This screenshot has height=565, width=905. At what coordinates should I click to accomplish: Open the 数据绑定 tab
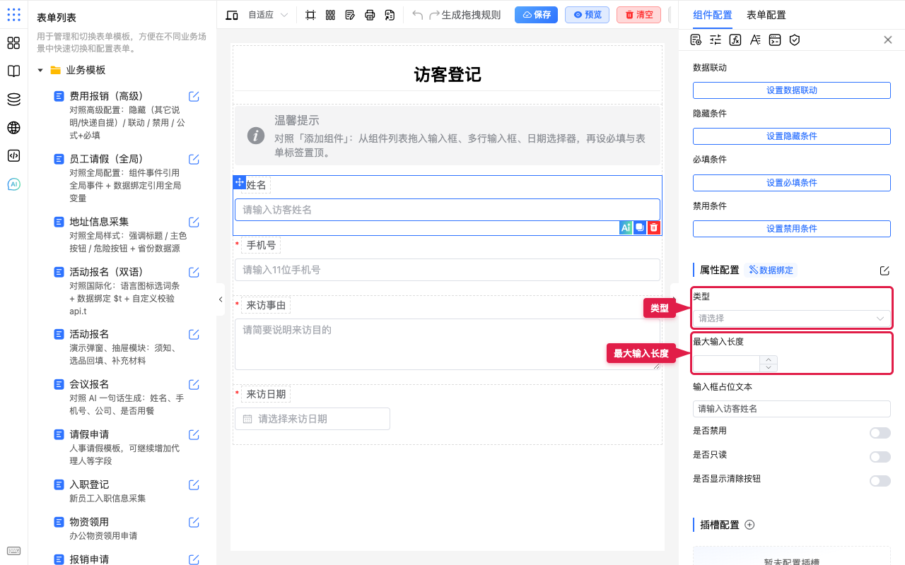click(771, 270)
